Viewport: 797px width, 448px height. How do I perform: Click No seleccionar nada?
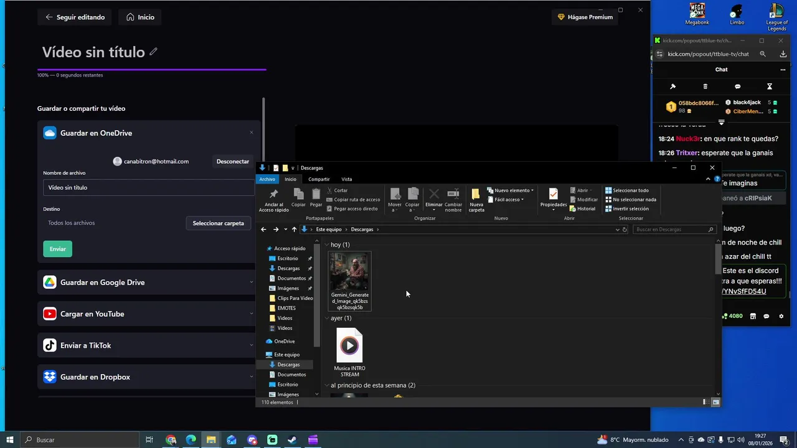tap(631, 200)
